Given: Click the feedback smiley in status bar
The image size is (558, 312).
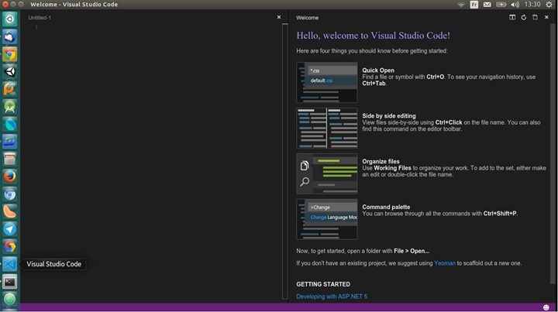Looking at the screenshot, I should 546,307.
